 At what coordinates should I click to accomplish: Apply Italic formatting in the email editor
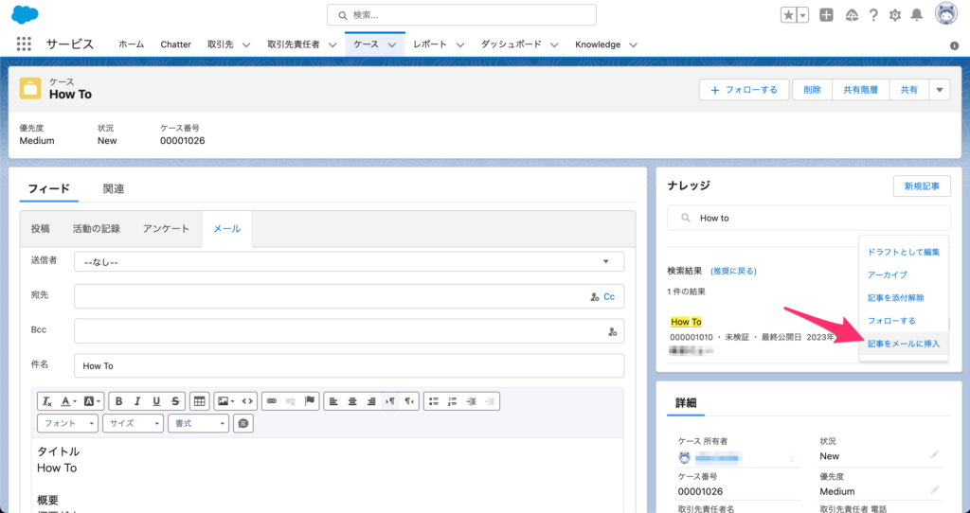point(137,401)
